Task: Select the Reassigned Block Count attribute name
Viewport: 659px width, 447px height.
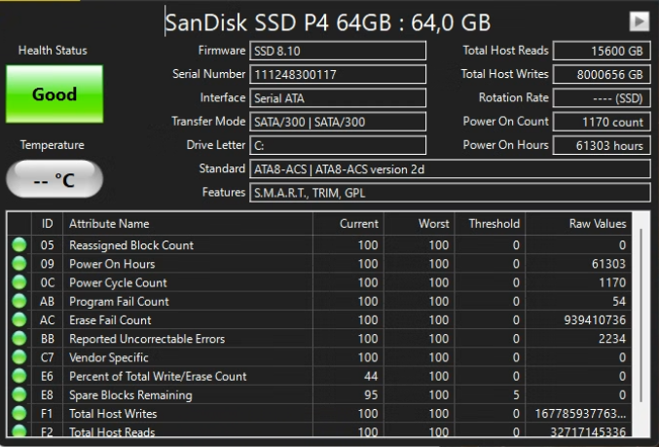Action: point(131,245)
